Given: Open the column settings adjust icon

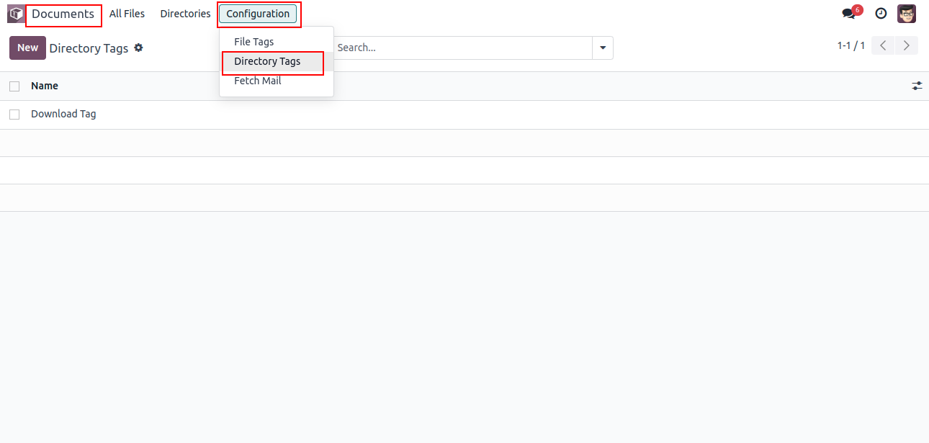Looking at the screenshot, I should pyautogui.click(x=917, y=86).
